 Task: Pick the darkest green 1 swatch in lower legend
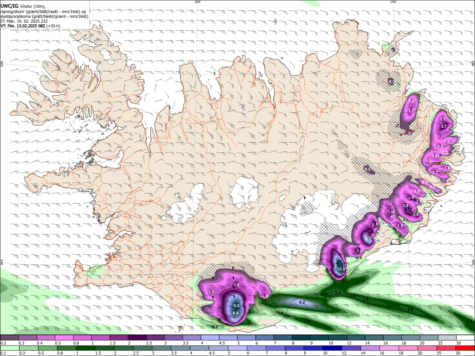tap(85, 348)
